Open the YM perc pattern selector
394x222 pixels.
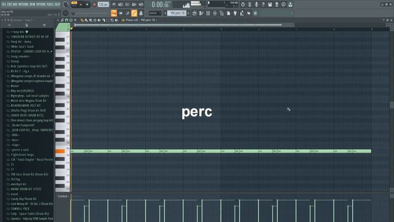pos(177,13)
